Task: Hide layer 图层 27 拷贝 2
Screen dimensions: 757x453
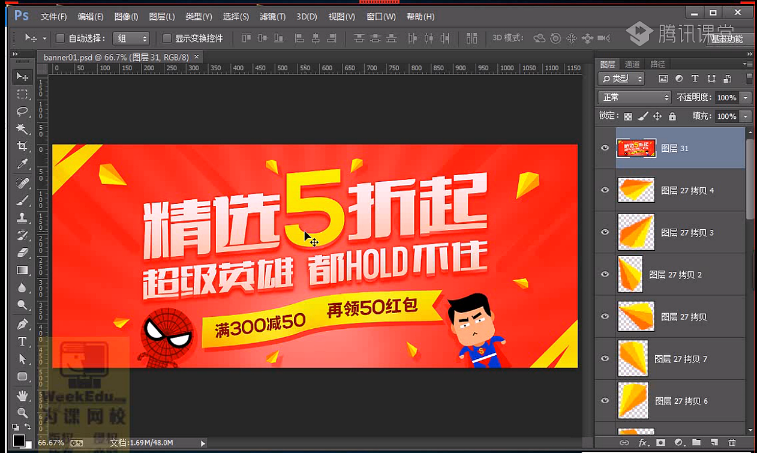Action: tap(605, 274)
